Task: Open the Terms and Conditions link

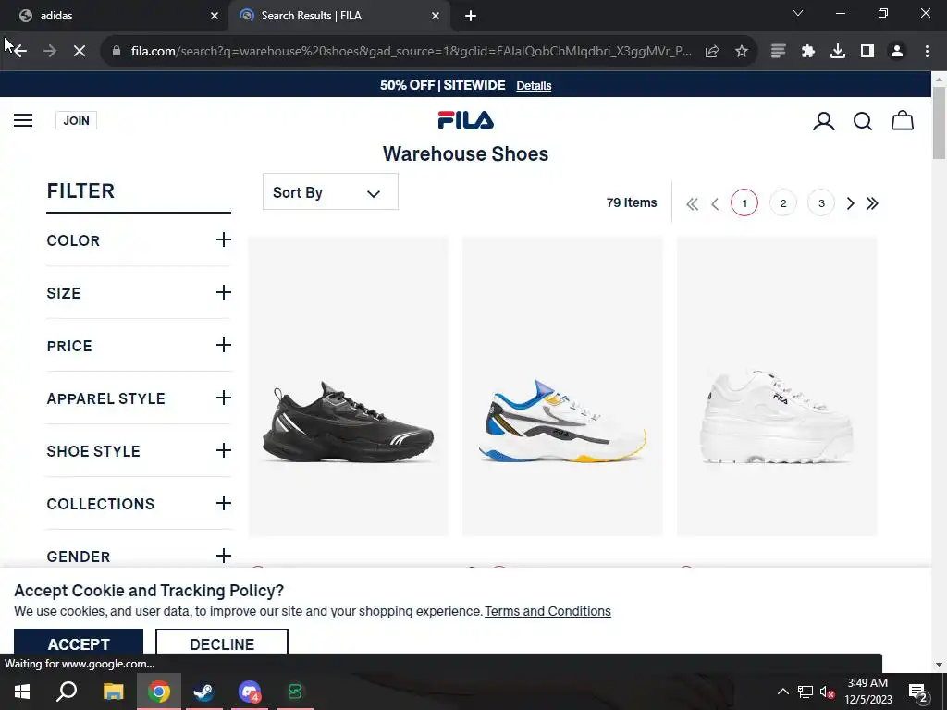Action: point(547,612)
